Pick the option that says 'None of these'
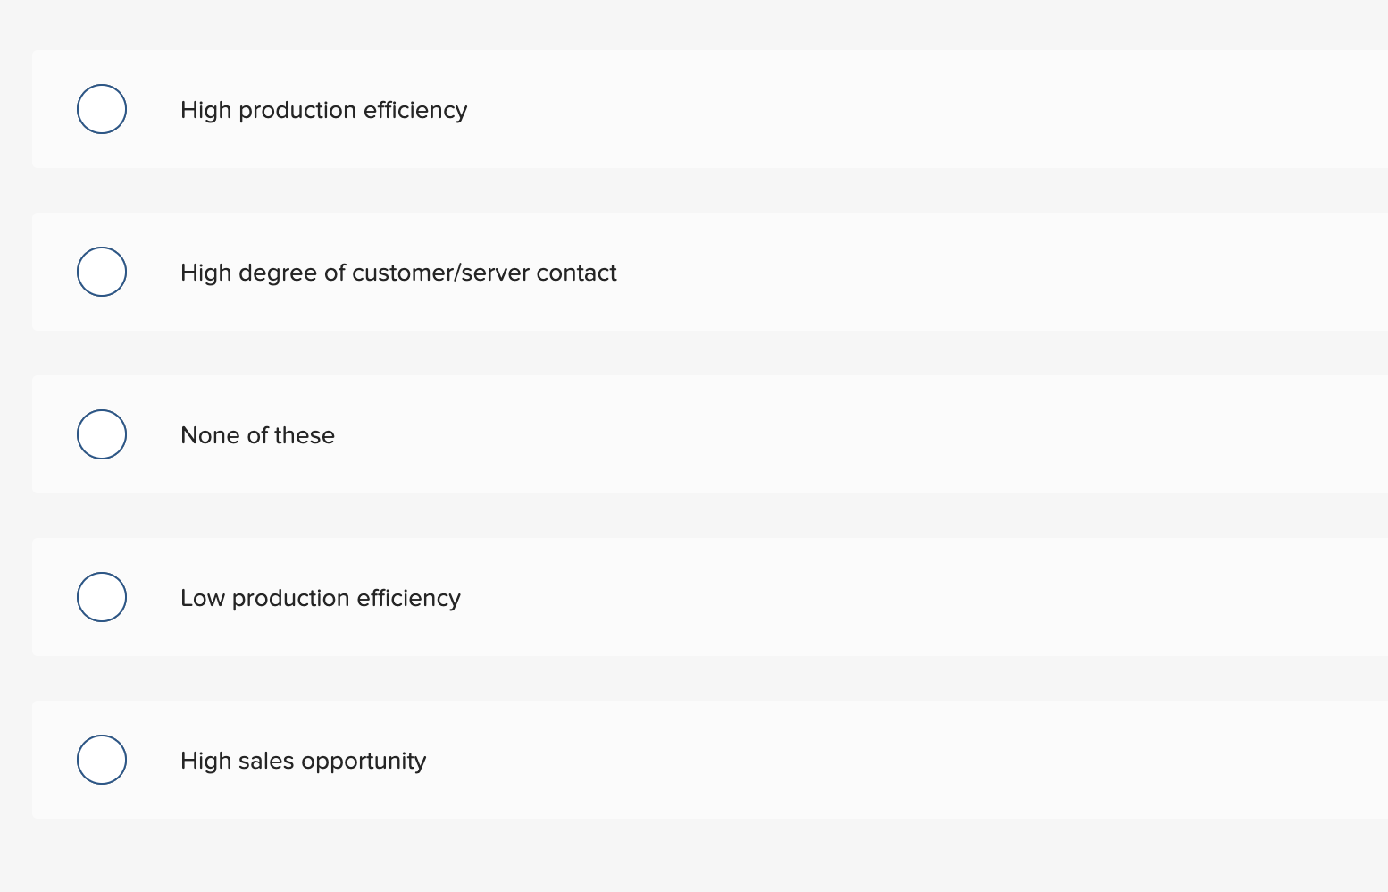Screen dimensions: 1388x892 (x=257, y=434)
